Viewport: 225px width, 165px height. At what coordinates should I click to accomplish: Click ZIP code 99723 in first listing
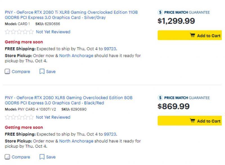click(110, 49)
